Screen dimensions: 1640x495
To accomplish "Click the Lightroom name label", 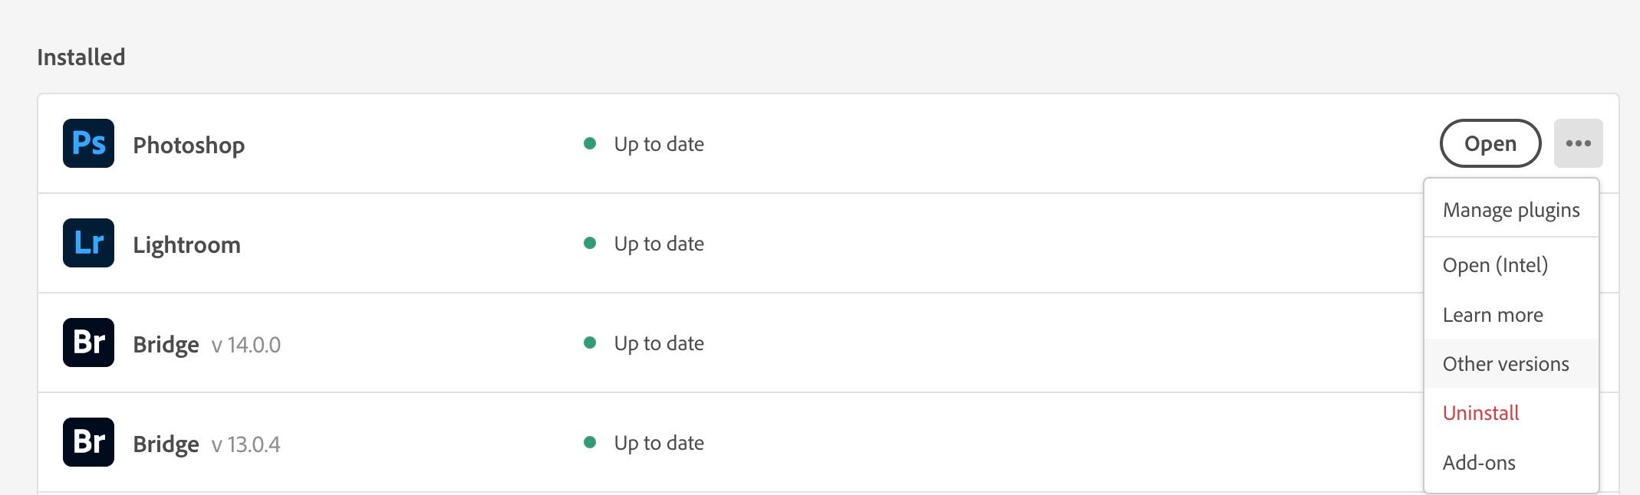I will tap(186, 244).
